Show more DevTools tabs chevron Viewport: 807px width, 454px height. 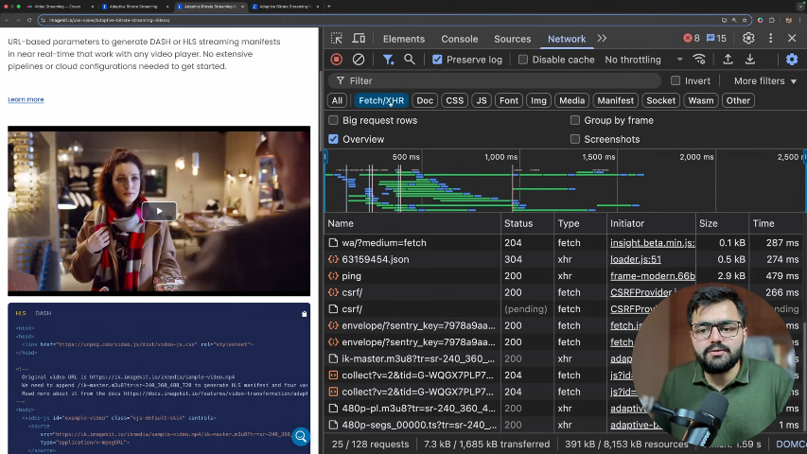point(602,39)
